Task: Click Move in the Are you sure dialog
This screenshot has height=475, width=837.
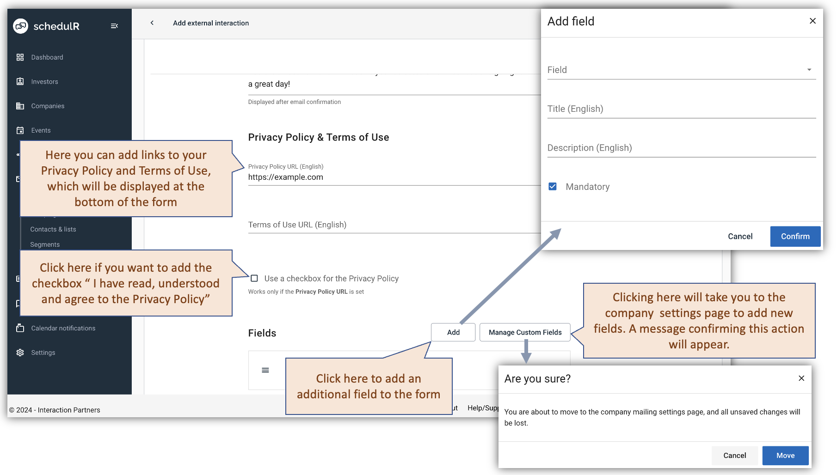Action: click(785, 455)
